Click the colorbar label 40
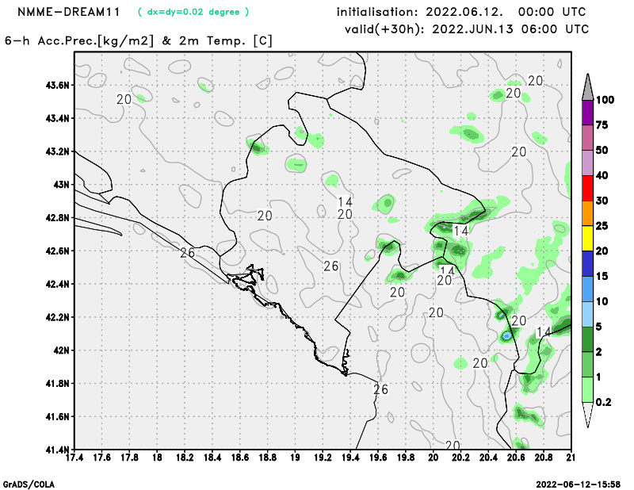Viewport: 634px width, 490px height. [x=602, y=175]
